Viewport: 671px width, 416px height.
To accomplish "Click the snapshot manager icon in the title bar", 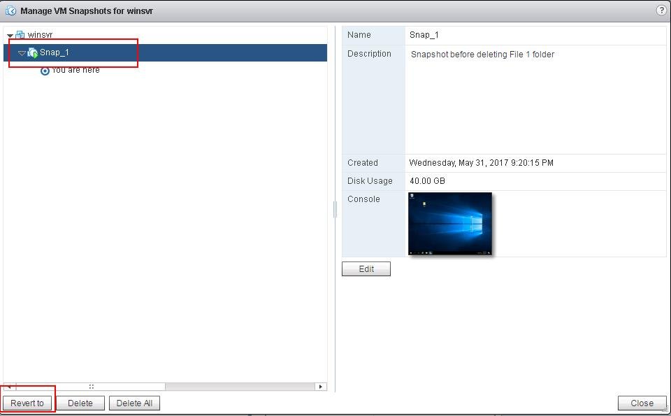I will (10, 10).
